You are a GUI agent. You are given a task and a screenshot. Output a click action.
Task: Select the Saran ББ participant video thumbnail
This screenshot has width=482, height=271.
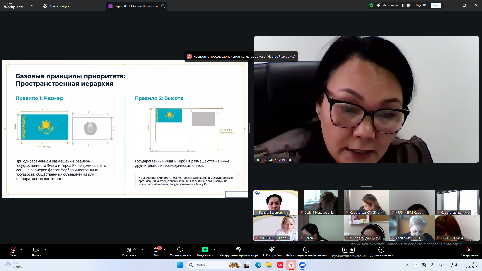(x=321, y=228)
